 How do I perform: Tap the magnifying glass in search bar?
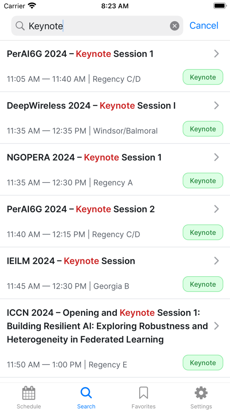click(20, 26)
